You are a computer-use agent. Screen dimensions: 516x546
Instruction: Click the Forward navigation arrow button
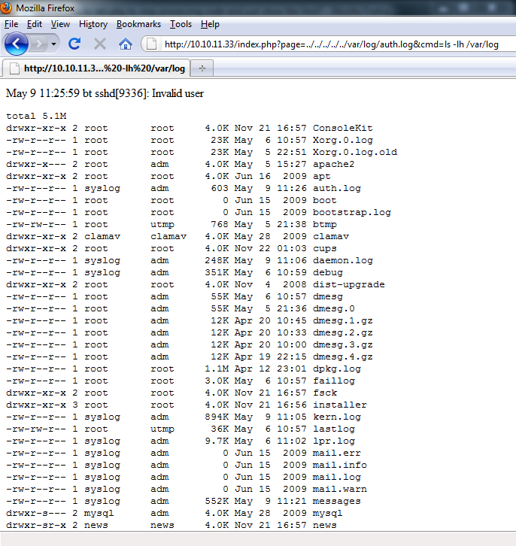[x=38, y=44]
